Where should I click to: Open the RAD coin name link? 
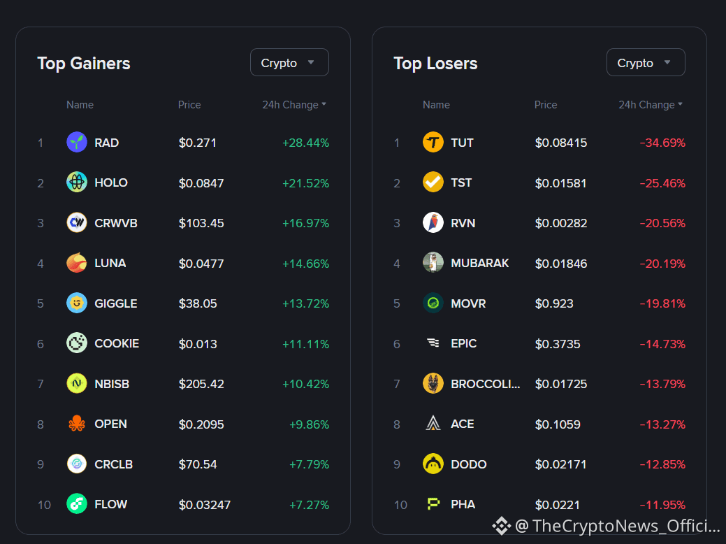(x=106, y=143)
